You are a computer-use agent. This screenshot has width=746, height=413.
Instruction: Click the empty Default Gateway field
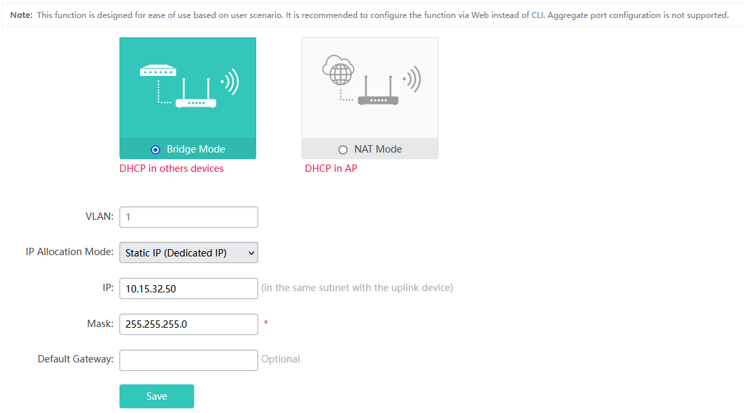coord(189,360)
